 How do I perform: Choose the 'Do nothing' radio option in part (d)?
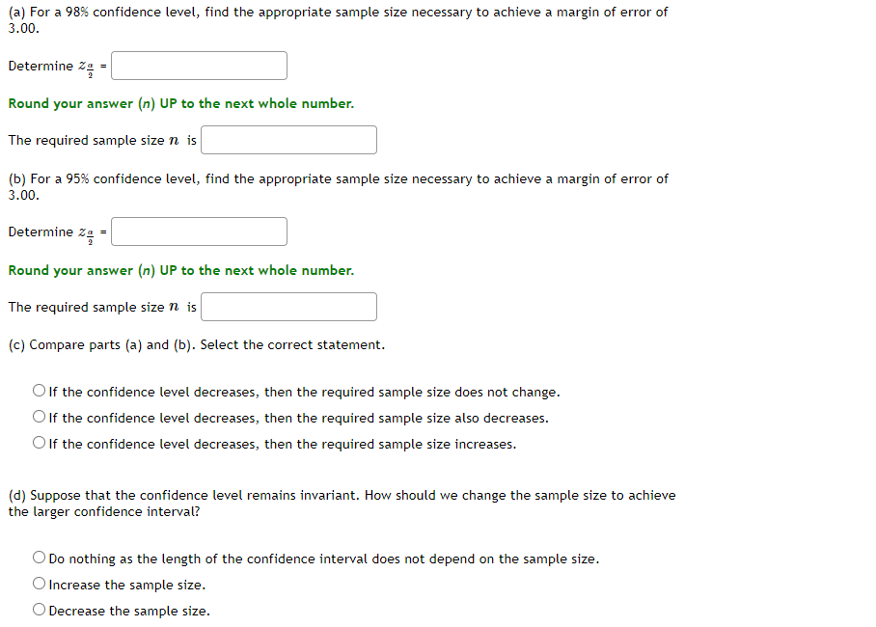click(x=39, y=558)
